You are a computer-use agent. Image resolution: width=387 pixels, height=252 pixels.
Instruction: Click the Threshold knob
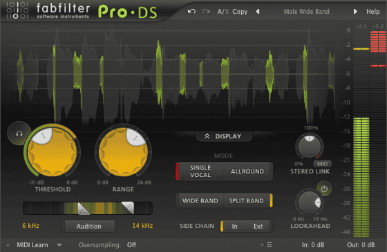(52, 151)
